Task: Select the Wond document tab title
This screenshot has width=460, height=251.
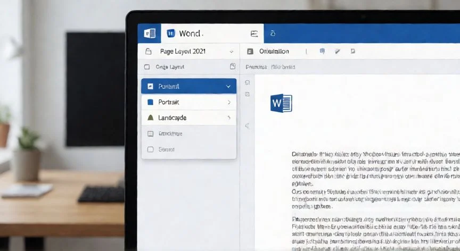Action: tap(191, 34)
